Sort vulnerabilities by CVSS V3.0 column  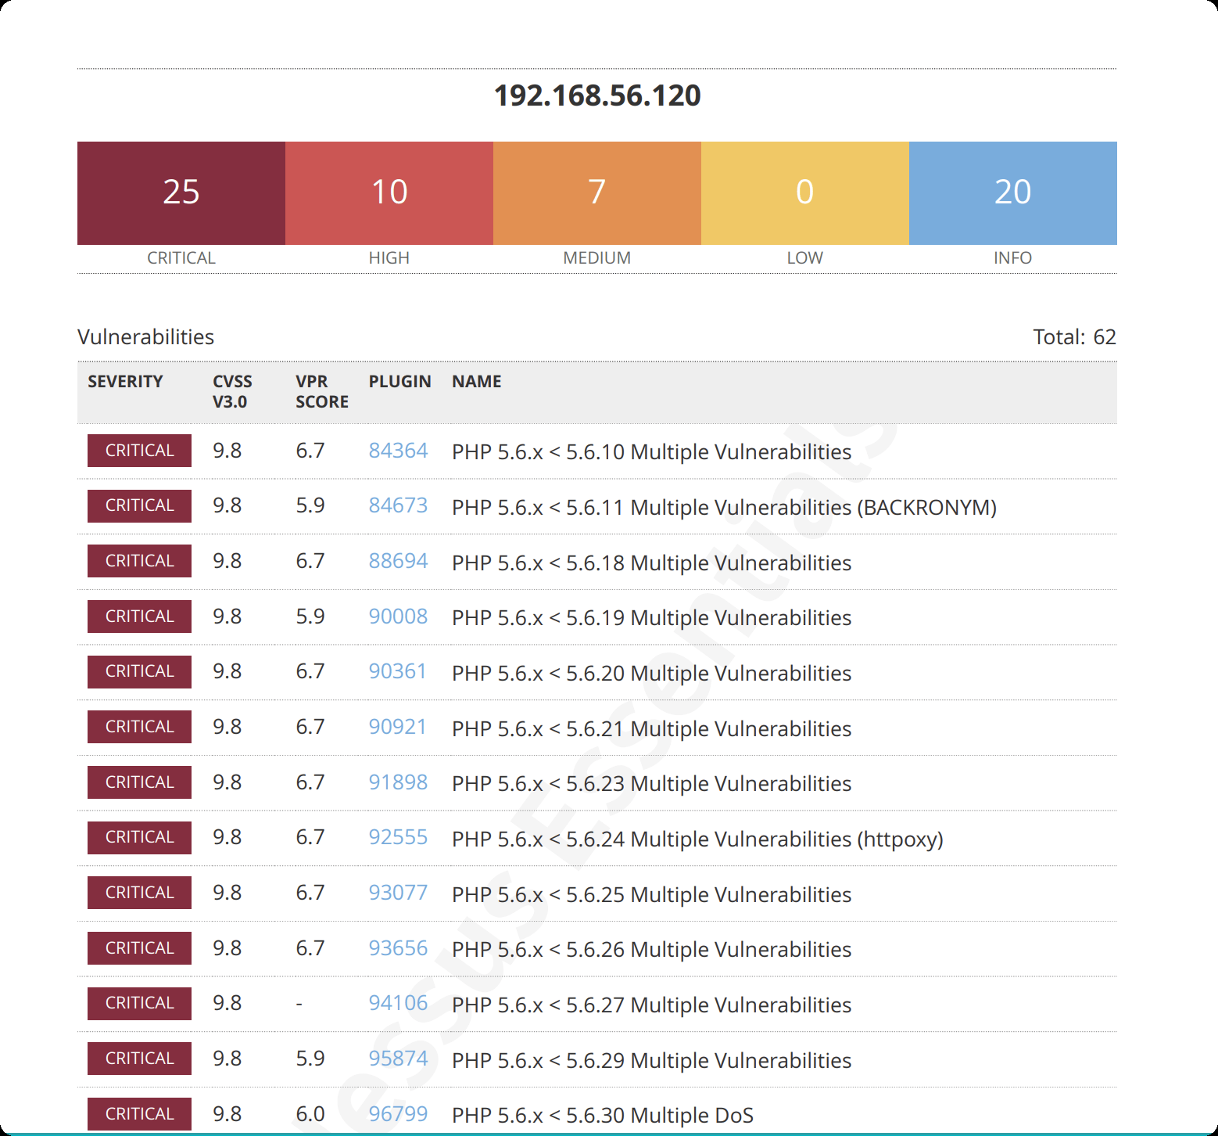[232, 391]
